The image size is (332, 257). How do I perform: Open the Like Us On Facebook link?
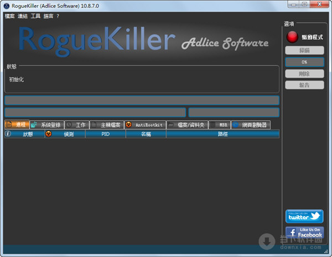pos(304,233)
